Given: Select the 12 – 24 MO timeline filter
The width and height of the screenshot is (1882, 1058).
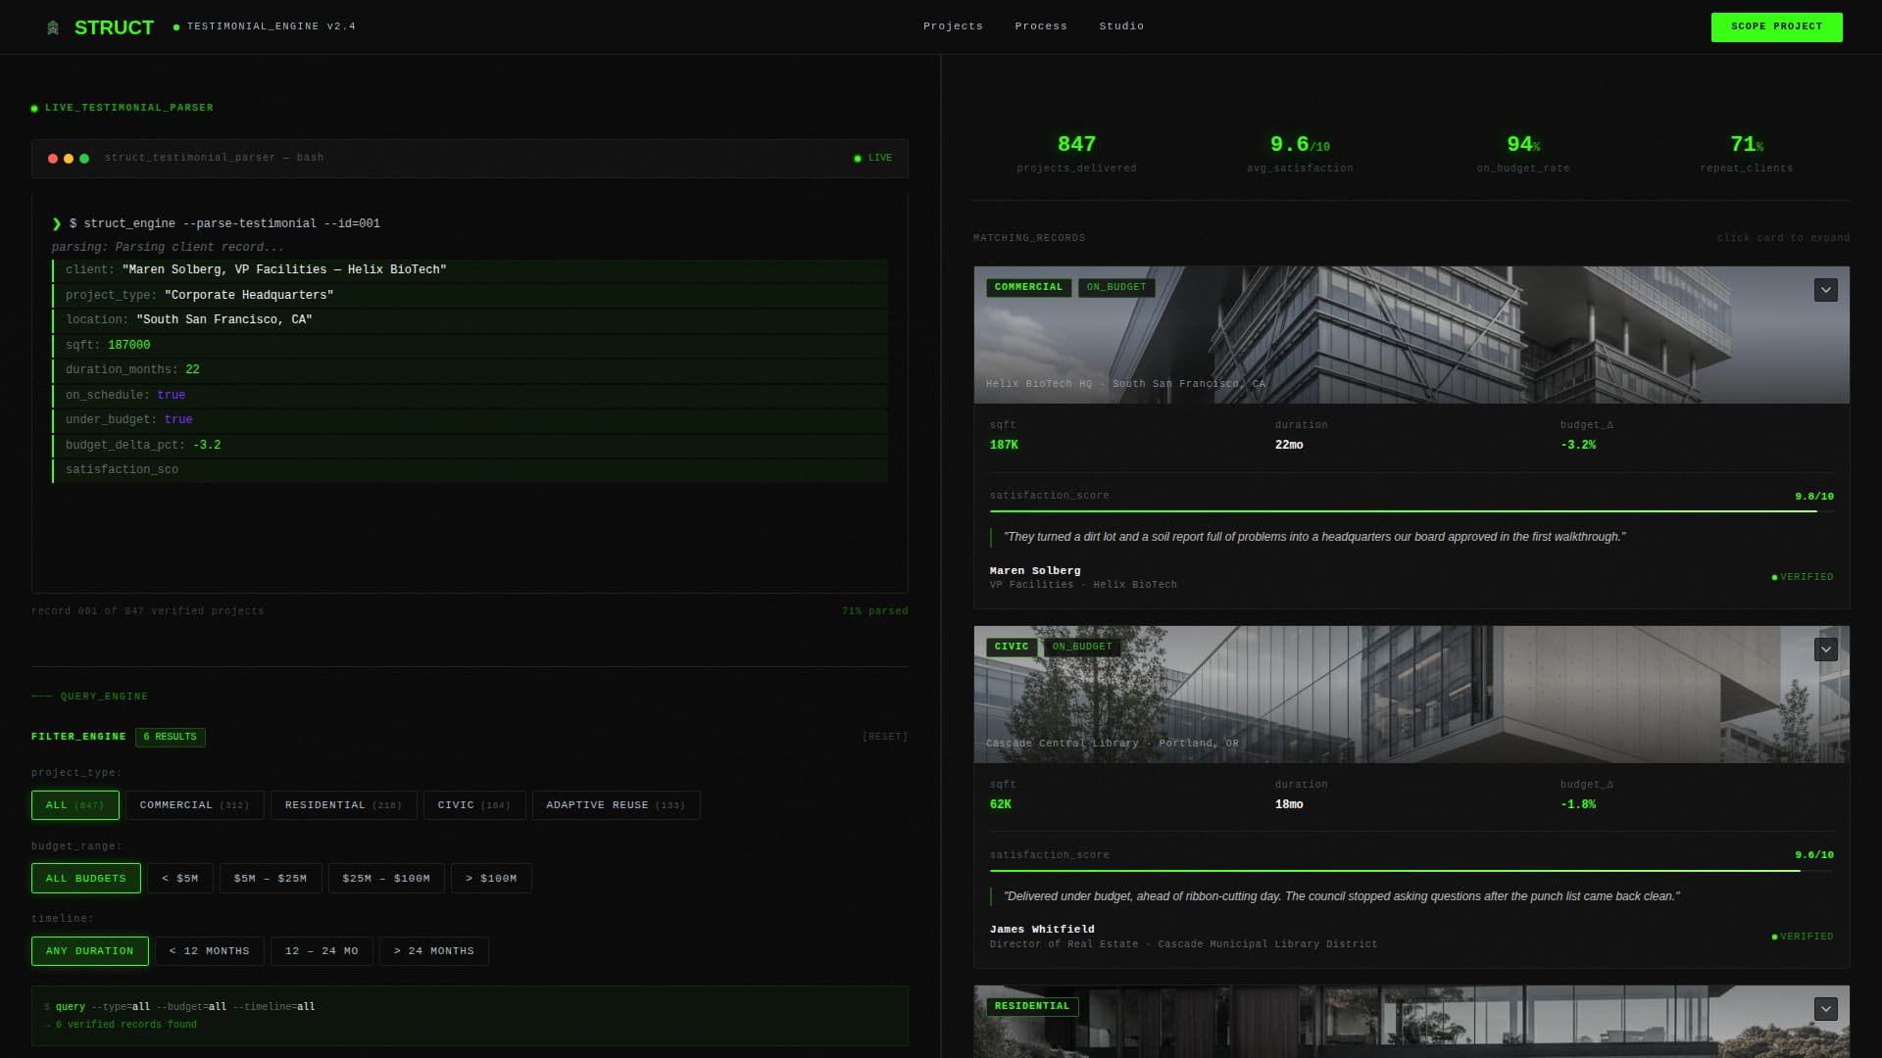Looking at the screenshot, I should (x=322, y=951).
